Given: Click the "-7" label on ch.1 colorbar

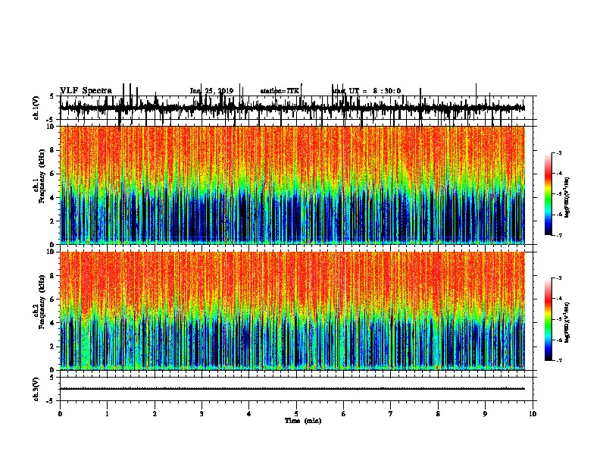Looking at the screenshot, I should click(x=558, y=235).
